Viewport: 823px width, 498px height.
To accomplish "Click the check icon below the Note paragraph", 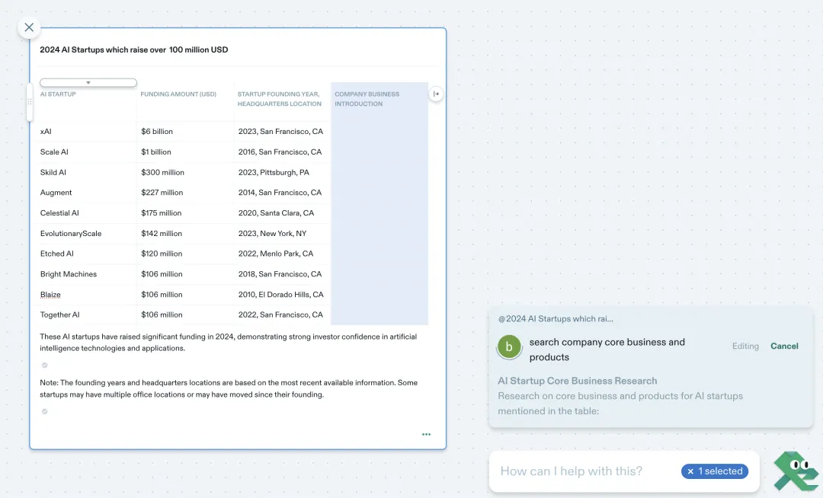I will pos(45,411).
